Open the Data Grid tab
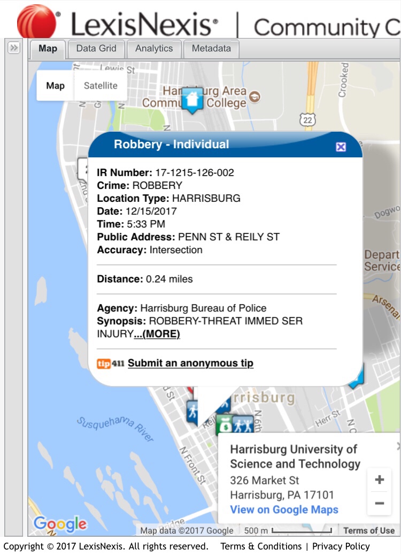401x554 pixels. (96, 49)
